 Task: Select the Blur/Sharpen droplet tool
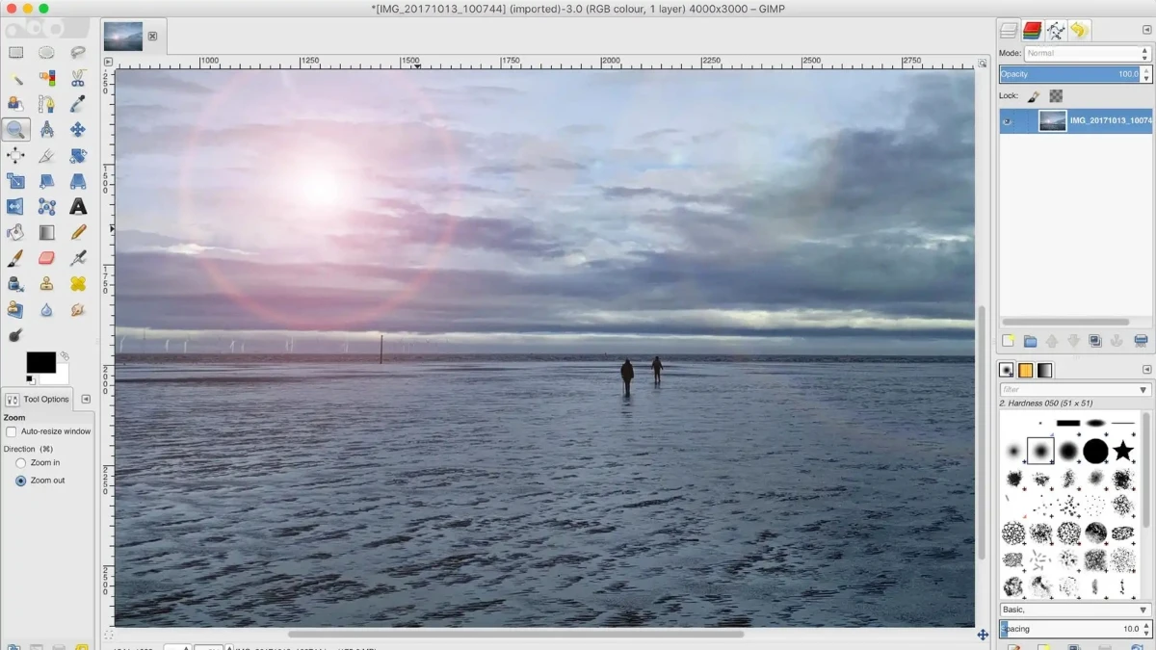coord(46,310)
